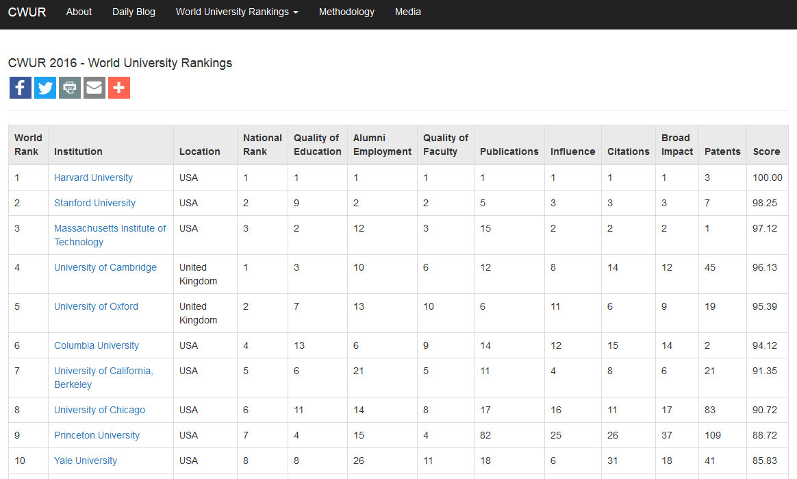The height and width of the screenshot is (479, 797).
Task: Click the World Rank column header
Action: [29, 145]
